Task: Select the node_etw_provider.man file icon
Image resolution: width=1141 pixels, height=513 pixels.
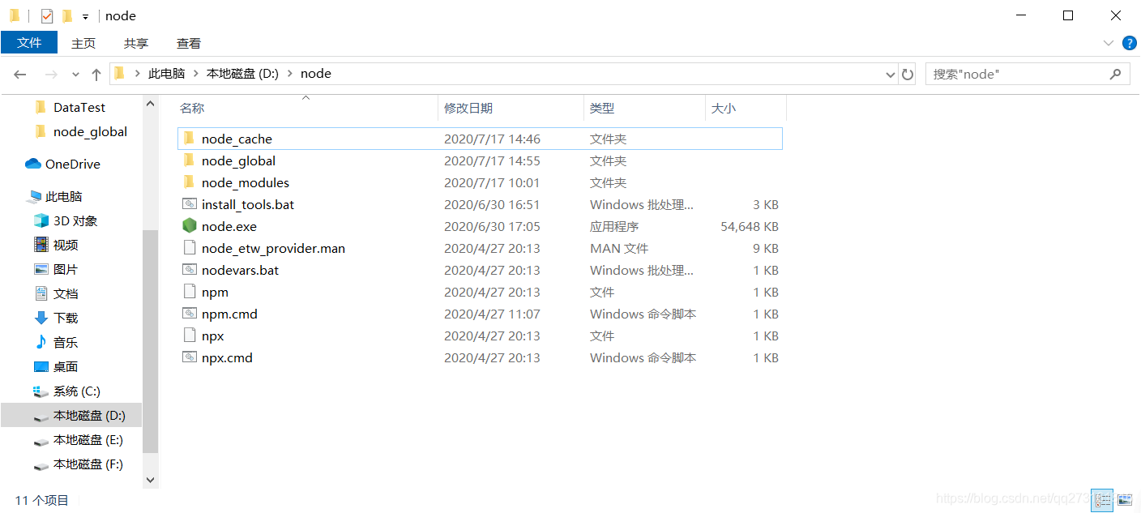Action: tap(189, 248)
